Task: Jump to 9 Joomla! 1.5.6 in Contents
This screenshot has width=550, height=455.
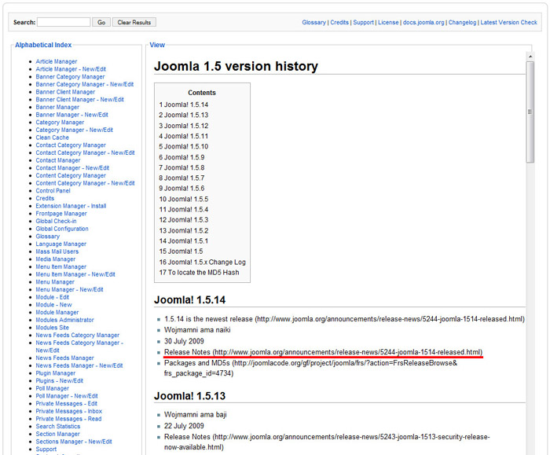Action: pyautogui.click(x=181, y=189)
